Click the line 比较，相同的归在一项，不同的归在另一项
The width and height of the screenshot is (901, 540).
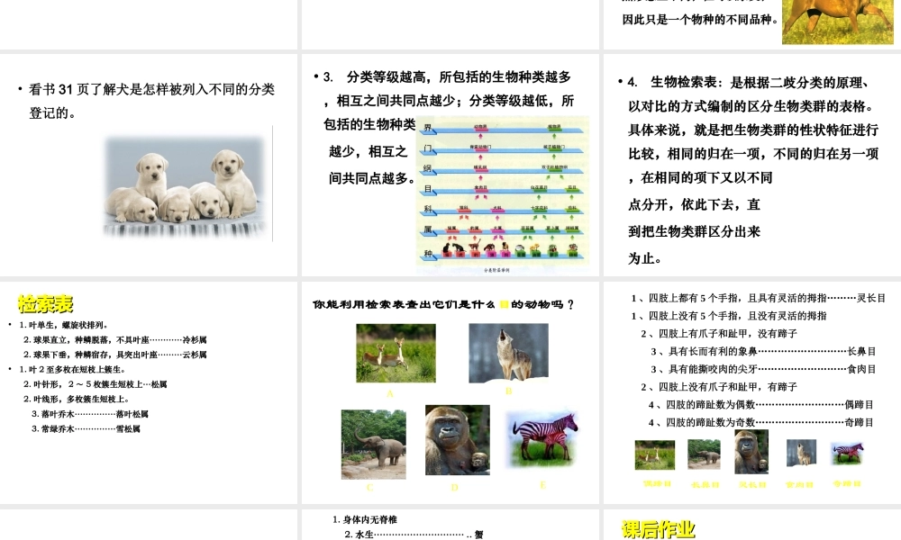753,154
